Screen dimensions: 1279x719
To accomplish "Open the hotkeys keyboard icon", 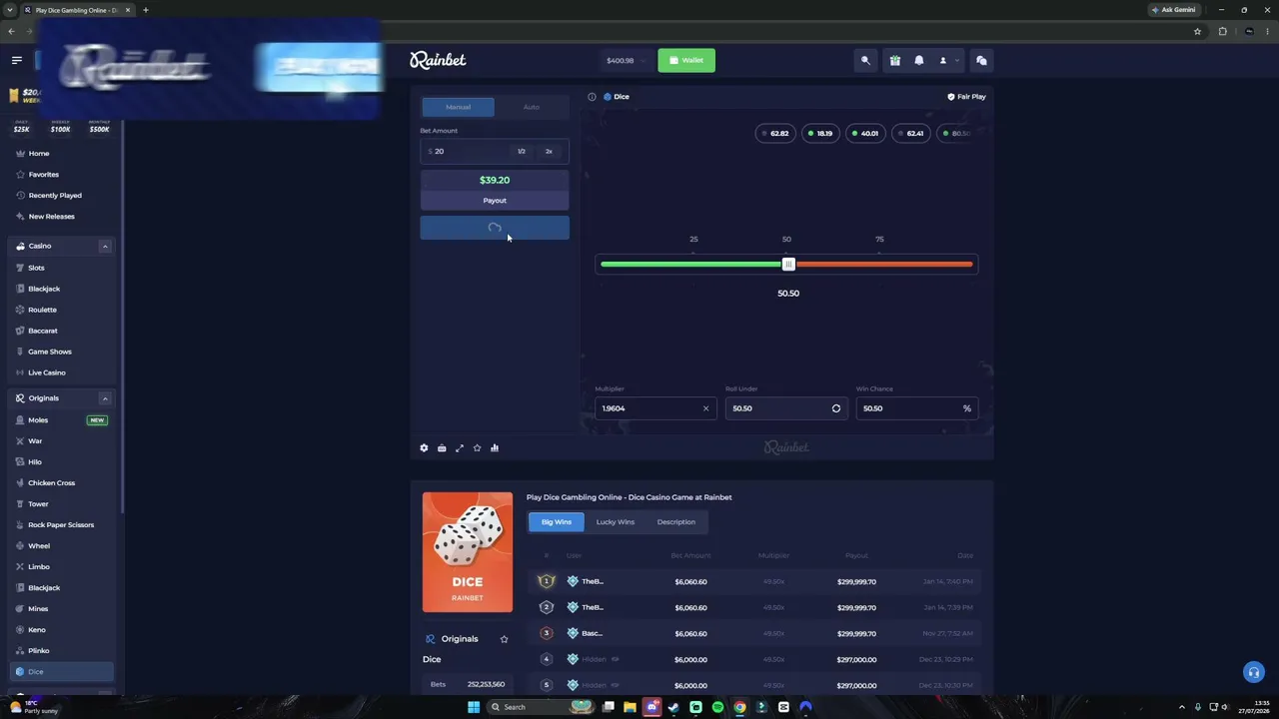I will click(x=442, y=448).
